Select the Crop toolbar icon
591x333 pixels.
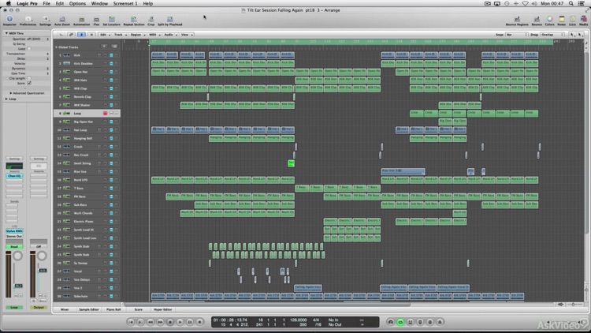[x=151, y=21]
